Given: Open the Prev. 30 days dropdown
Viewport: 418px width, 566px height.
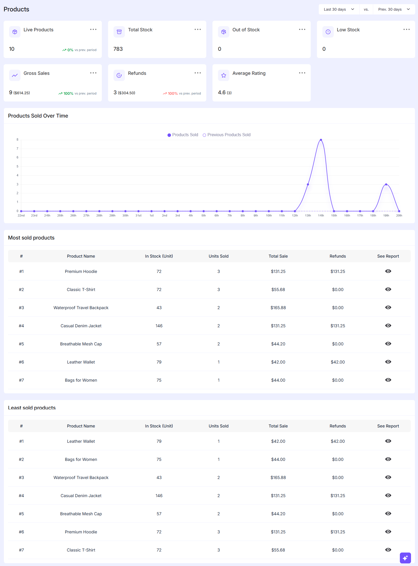Looking at the screenshot, I should (394, 9).
